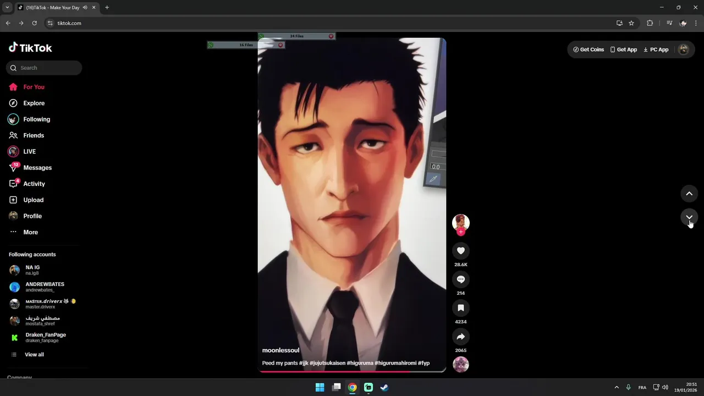Open Chrome extensions puzzle icon
This screenshot has width=704, height=396.
coord(650,23)
